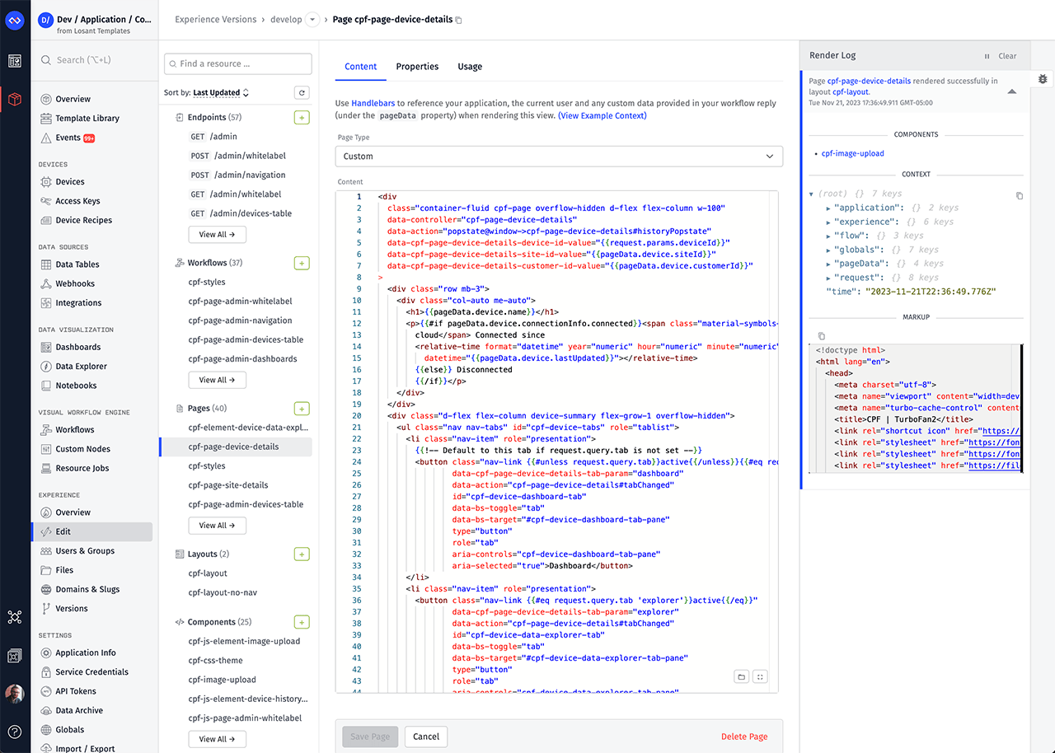The height and width of the screenshot is (753, 1055).
Task: Click the debug bug icon beside Render Log
Action: (x=1043, y=79)
